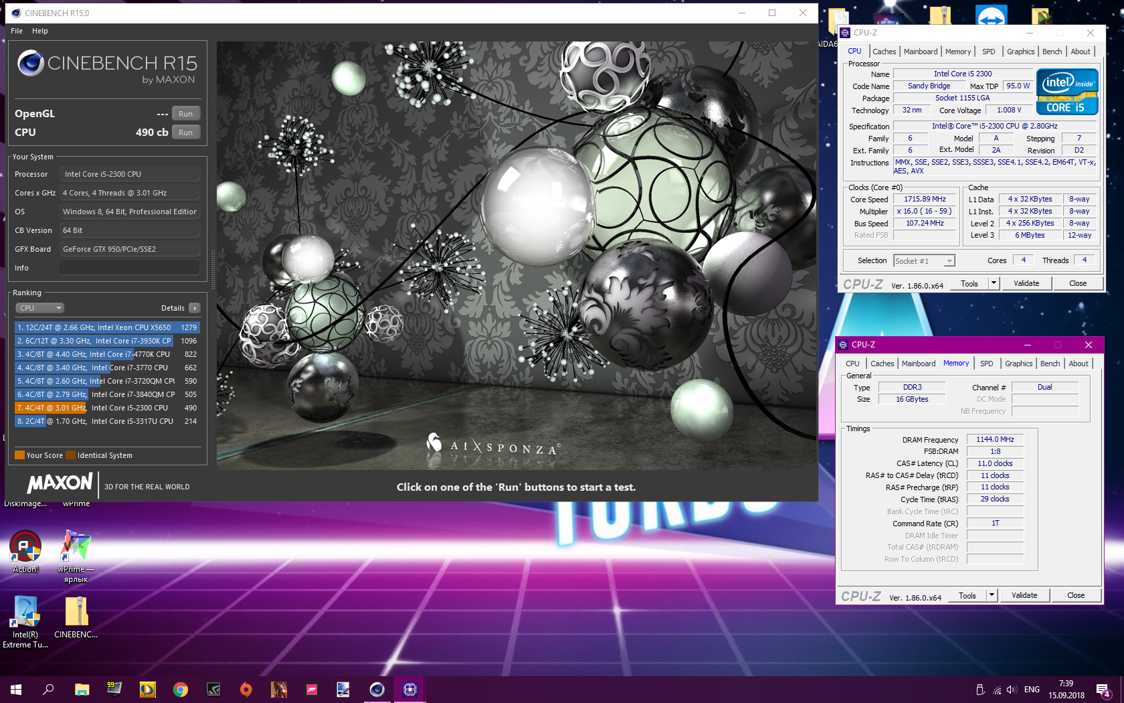Click the Cinebench R15 sphere logo

tap(31, 63)
